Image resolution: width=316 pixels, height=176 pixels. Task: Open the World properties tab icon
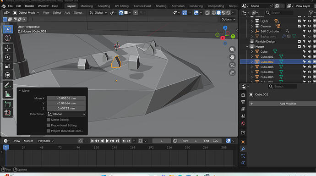tap(243, 123)
